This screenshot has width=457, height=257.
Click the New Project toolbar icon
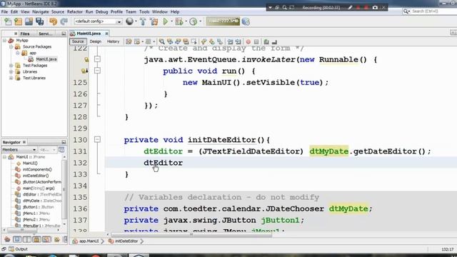pos(18,21)
